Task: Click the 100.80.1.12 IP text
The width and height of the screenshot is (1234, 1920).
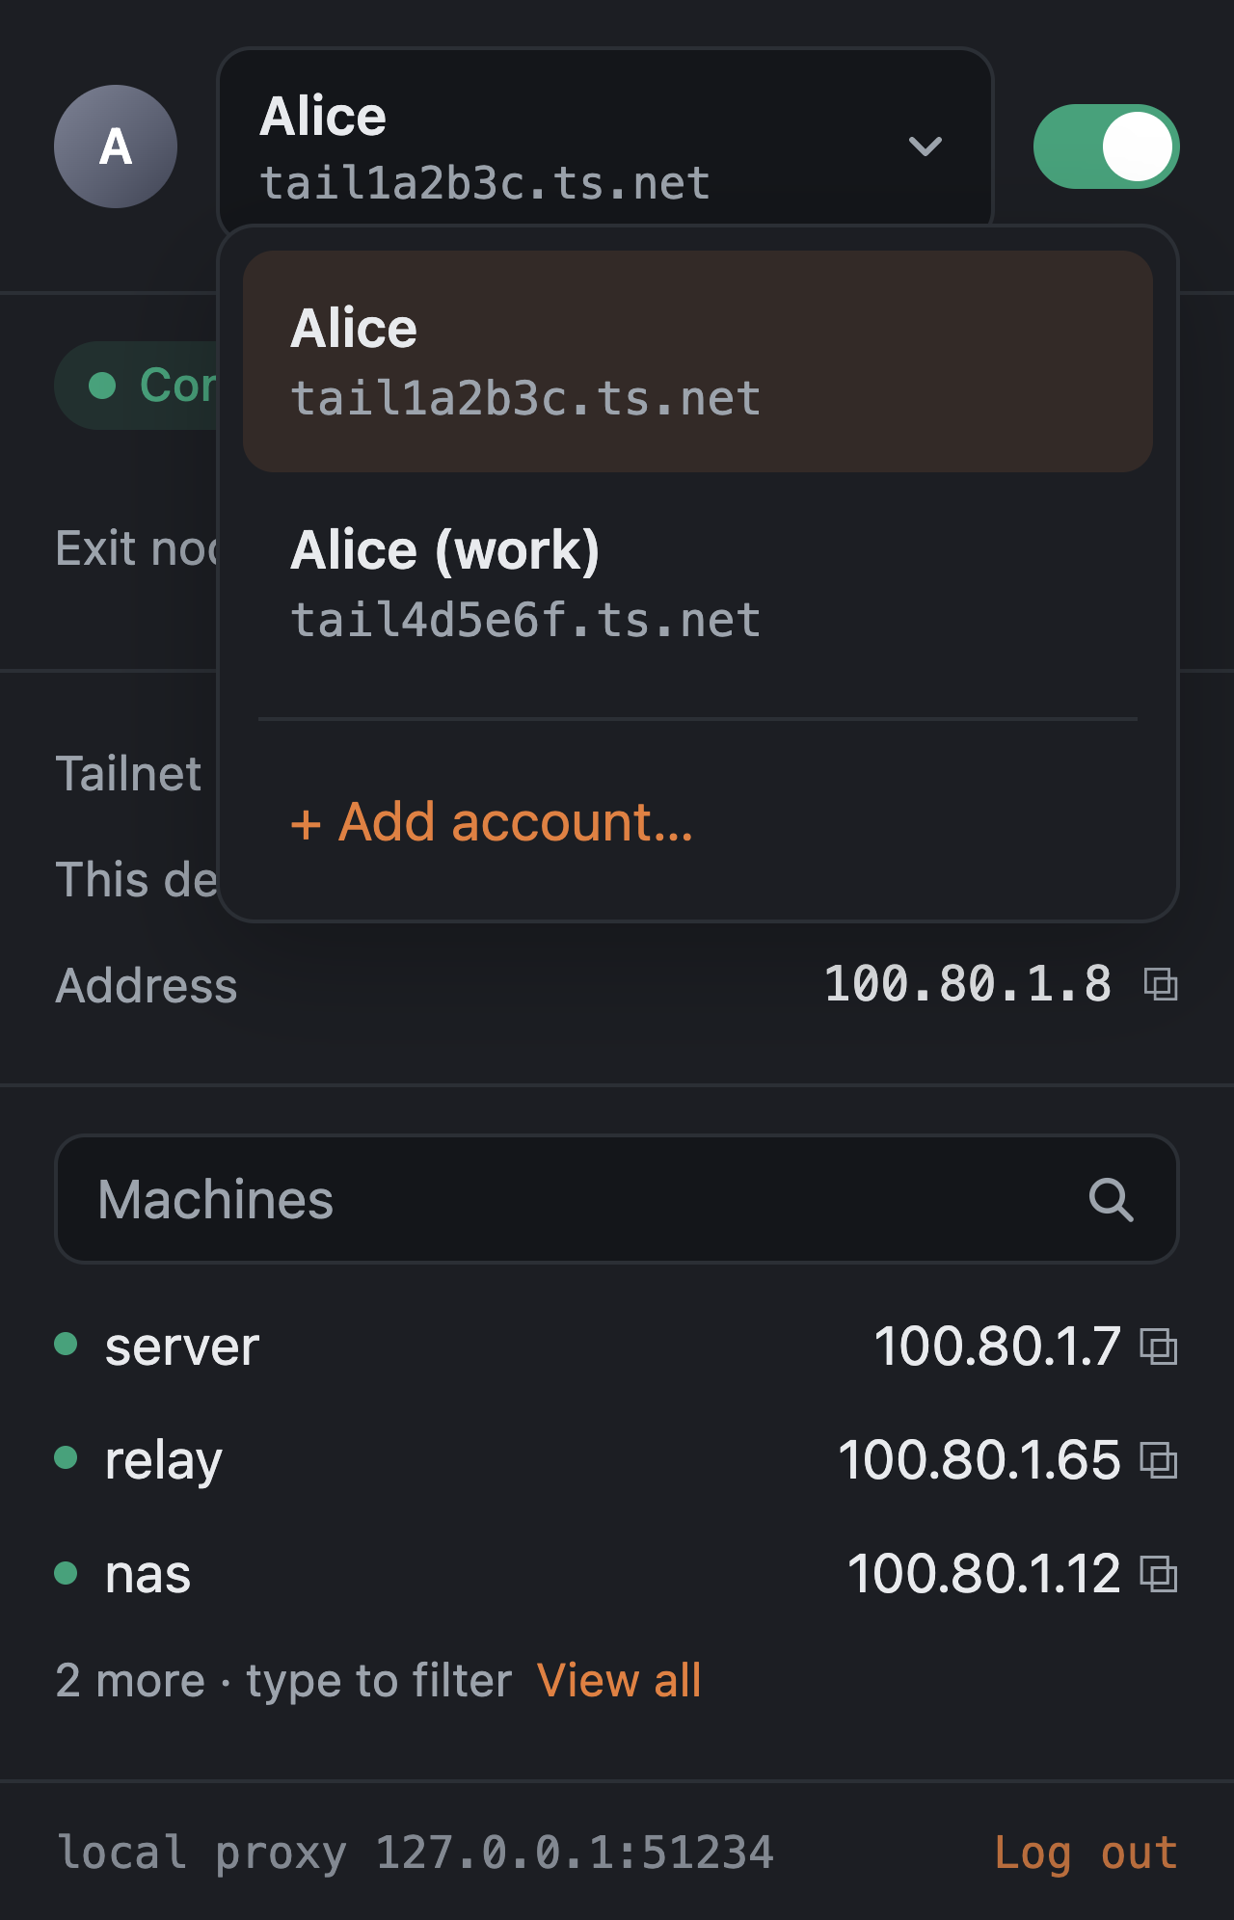Action: point(984,1574)
